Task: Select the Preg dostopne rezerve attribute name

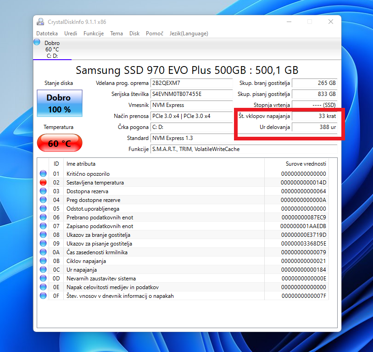Action: [x=93, y=200]
